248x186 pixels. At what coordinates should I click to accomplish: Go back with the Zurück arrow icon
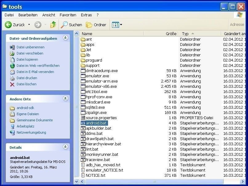point(8,25)
